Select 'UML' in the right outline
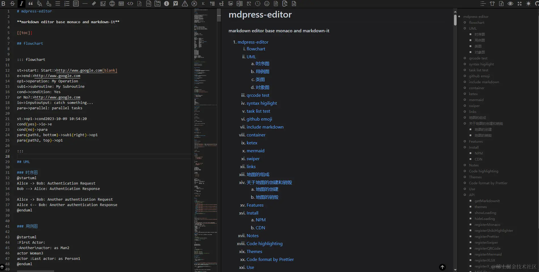Image resolution: width=539 pixels, height=272 pixels. [x=473, y=28]
